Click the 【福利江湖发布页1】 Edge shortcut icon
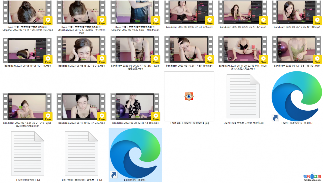323x183 pixels. tap(297, 96)
